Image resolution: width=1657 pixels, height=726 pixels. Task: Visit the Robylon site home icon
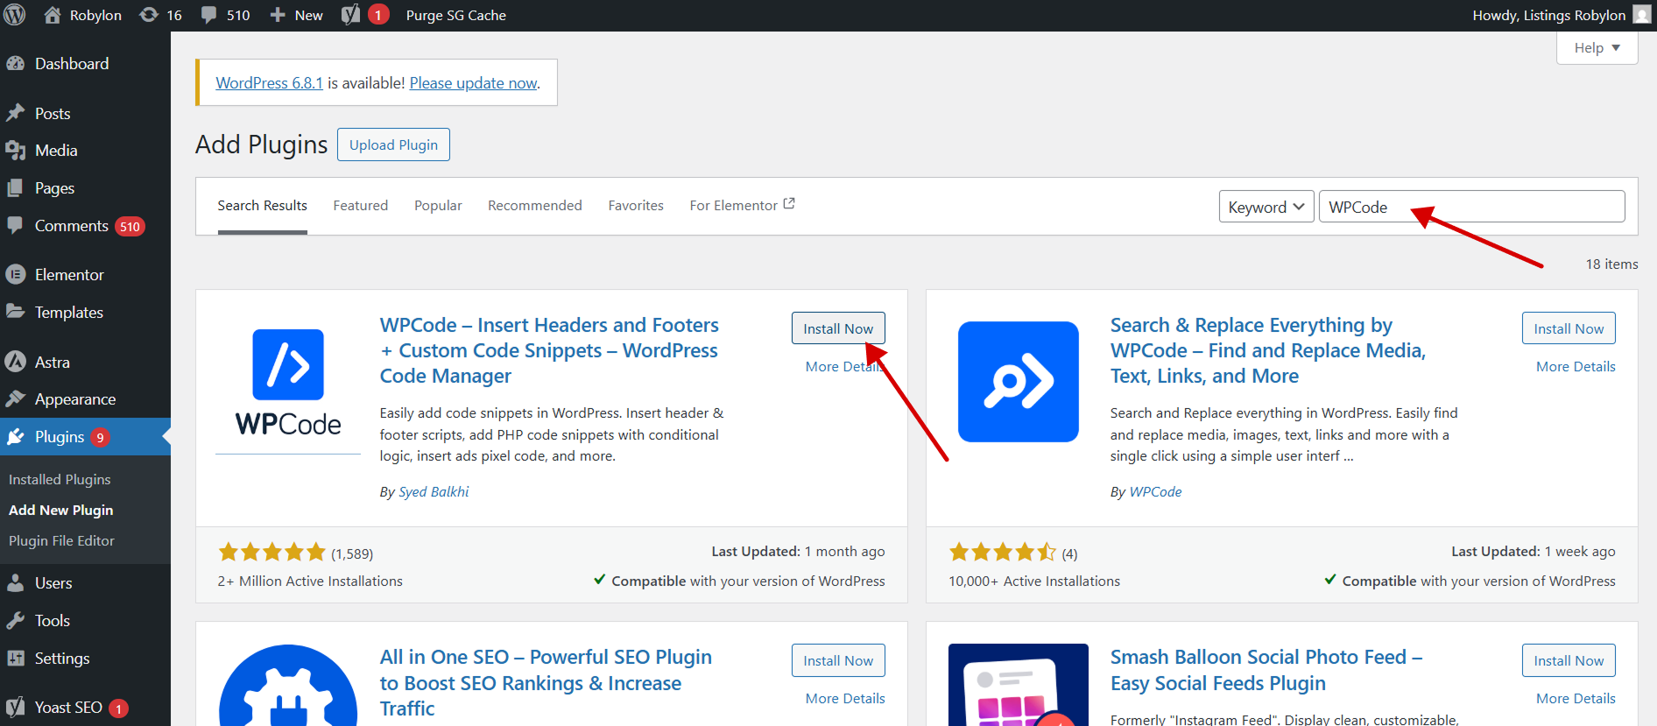53,15
